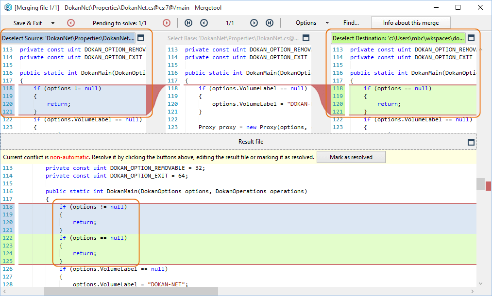Click 'return;' on line 124 of result
This screenshot has width=492, height=296.
coord(85,253)
